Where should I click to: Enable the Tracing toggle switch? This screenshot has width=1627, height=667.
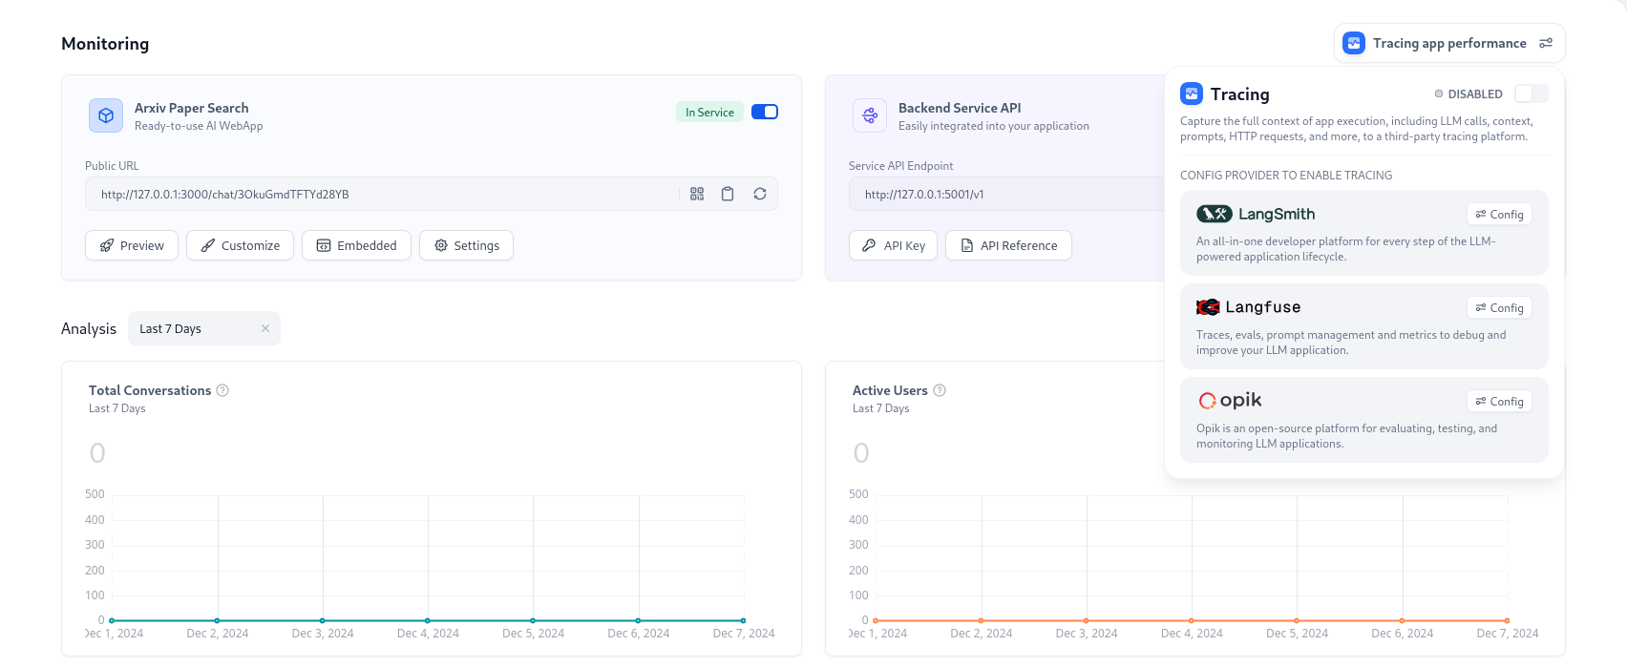coord(1531,94)
